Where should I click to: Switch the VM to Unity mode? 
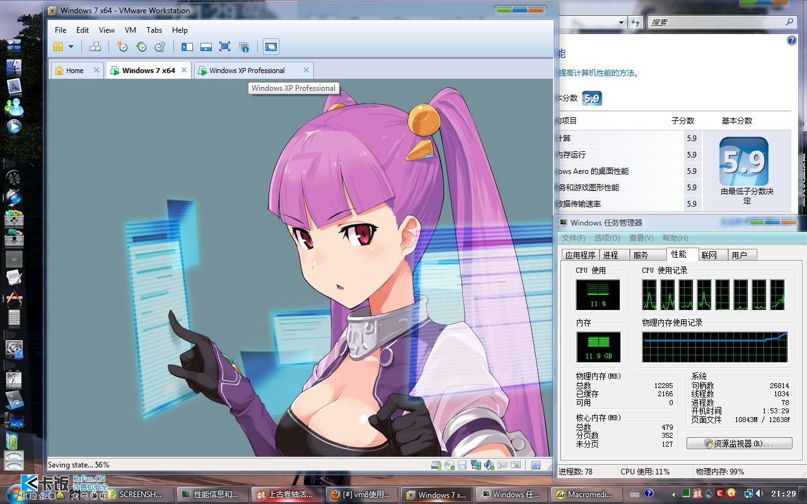click(x=244, y=47)
